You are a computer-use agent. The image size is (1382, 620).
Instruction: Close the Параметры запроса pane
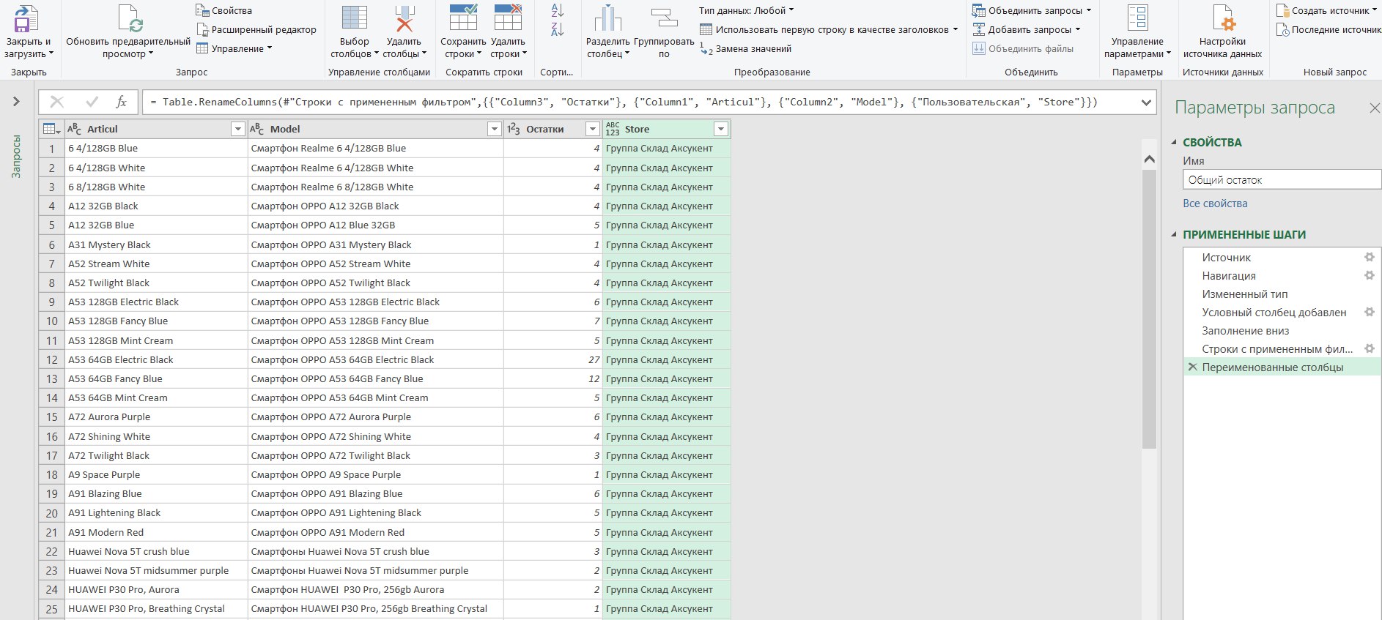[x=1374, y=108]
